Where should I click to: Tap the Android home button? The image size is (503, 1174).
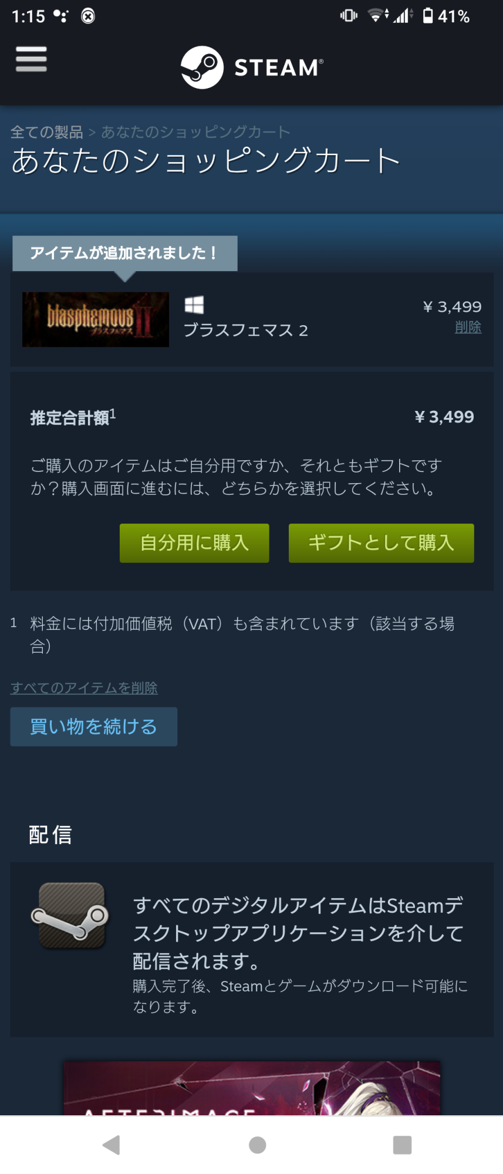[x=257, y=1145]
